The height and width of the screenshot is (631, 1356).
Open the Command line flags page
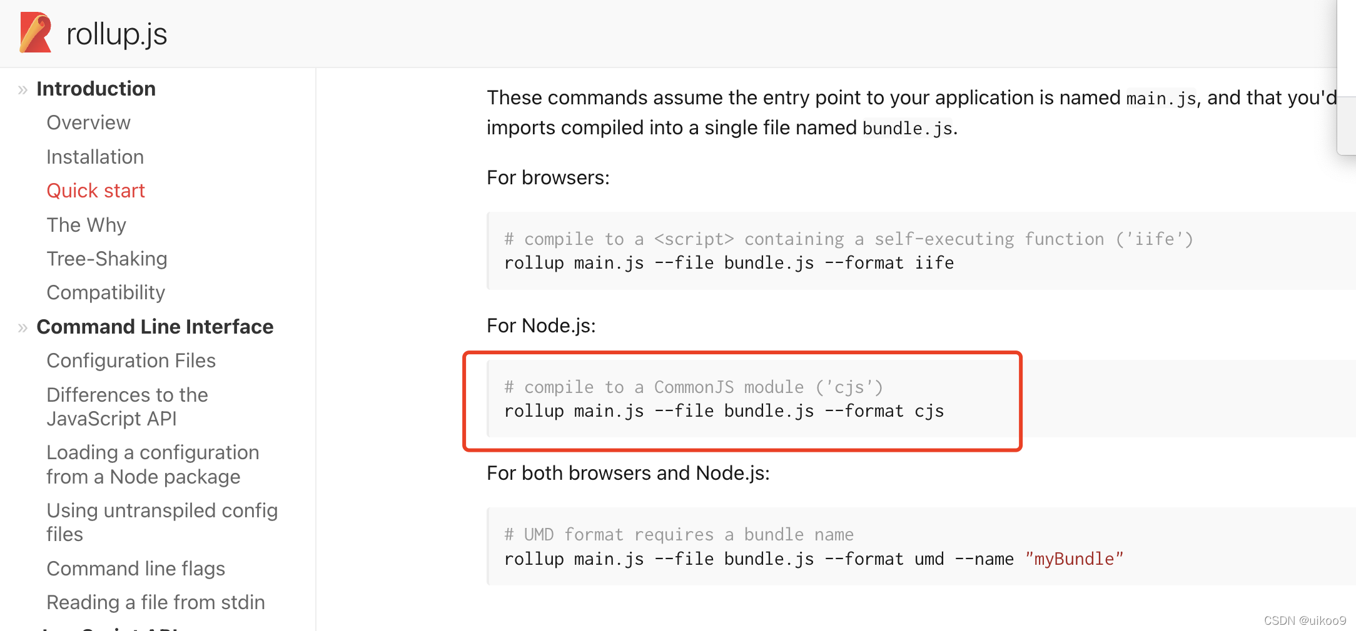point(135,569)
